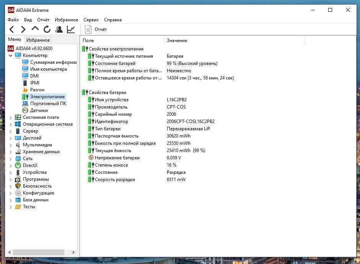
Task: Go forward with the right arrow toolbar icon
Action: 23,29
